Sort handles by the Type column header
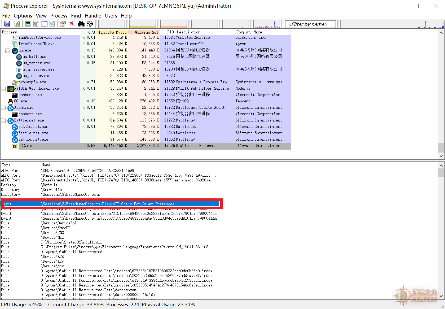The height and width of the screenshot is (309, 445). coord(20,165)
